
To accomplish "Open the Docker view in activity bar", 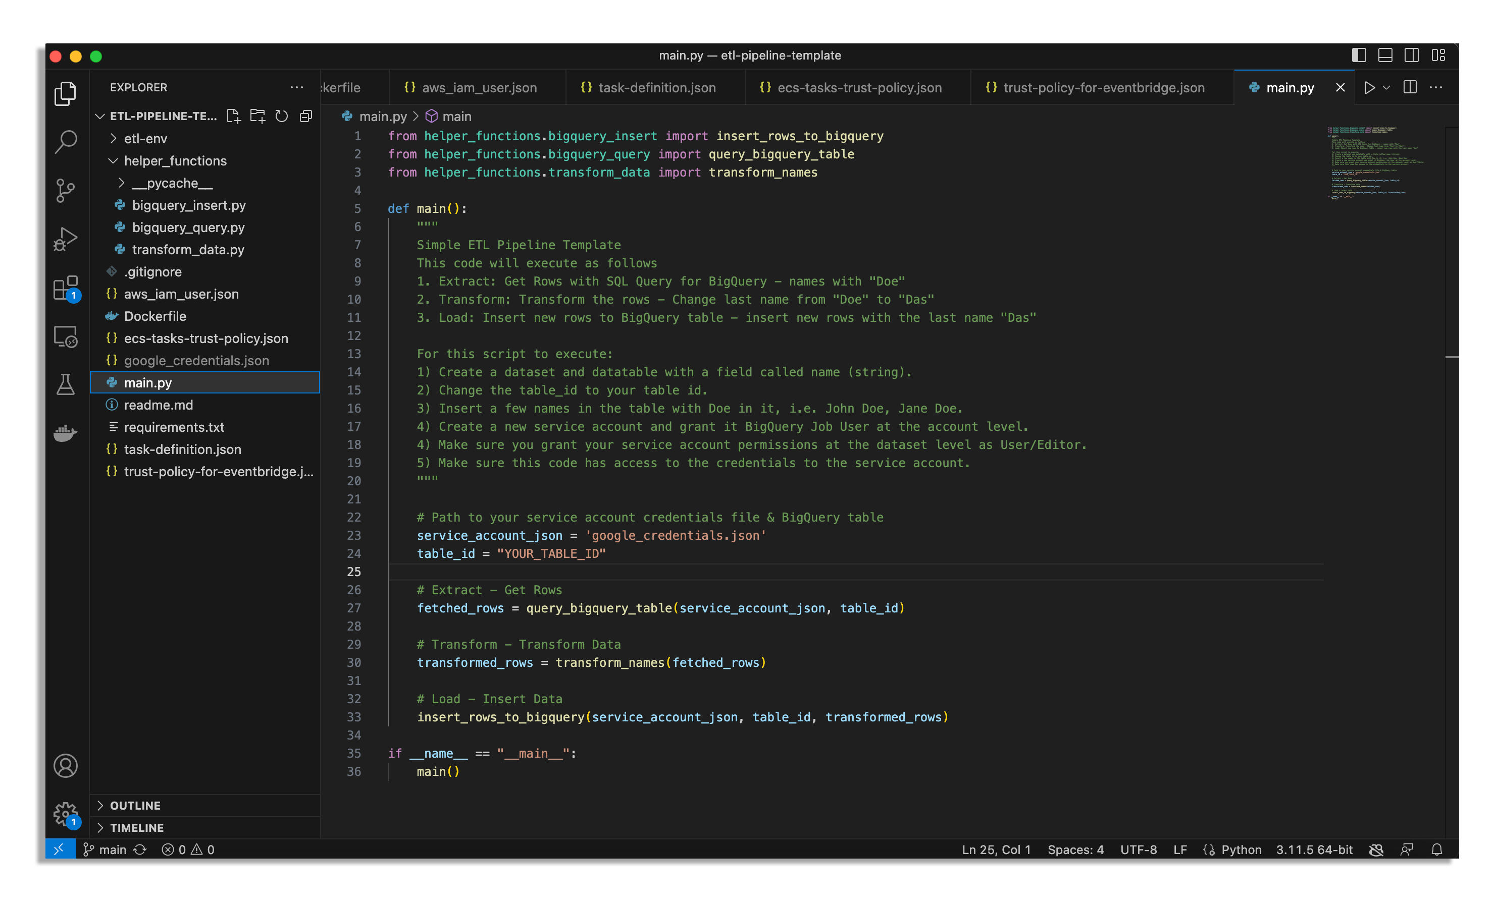I will [66, 433].
